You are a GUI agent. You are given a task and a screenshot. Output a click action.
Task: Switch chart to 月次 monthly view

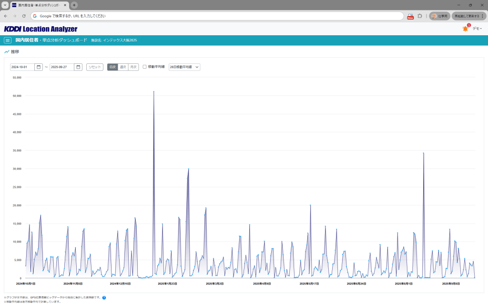(133, 67)
